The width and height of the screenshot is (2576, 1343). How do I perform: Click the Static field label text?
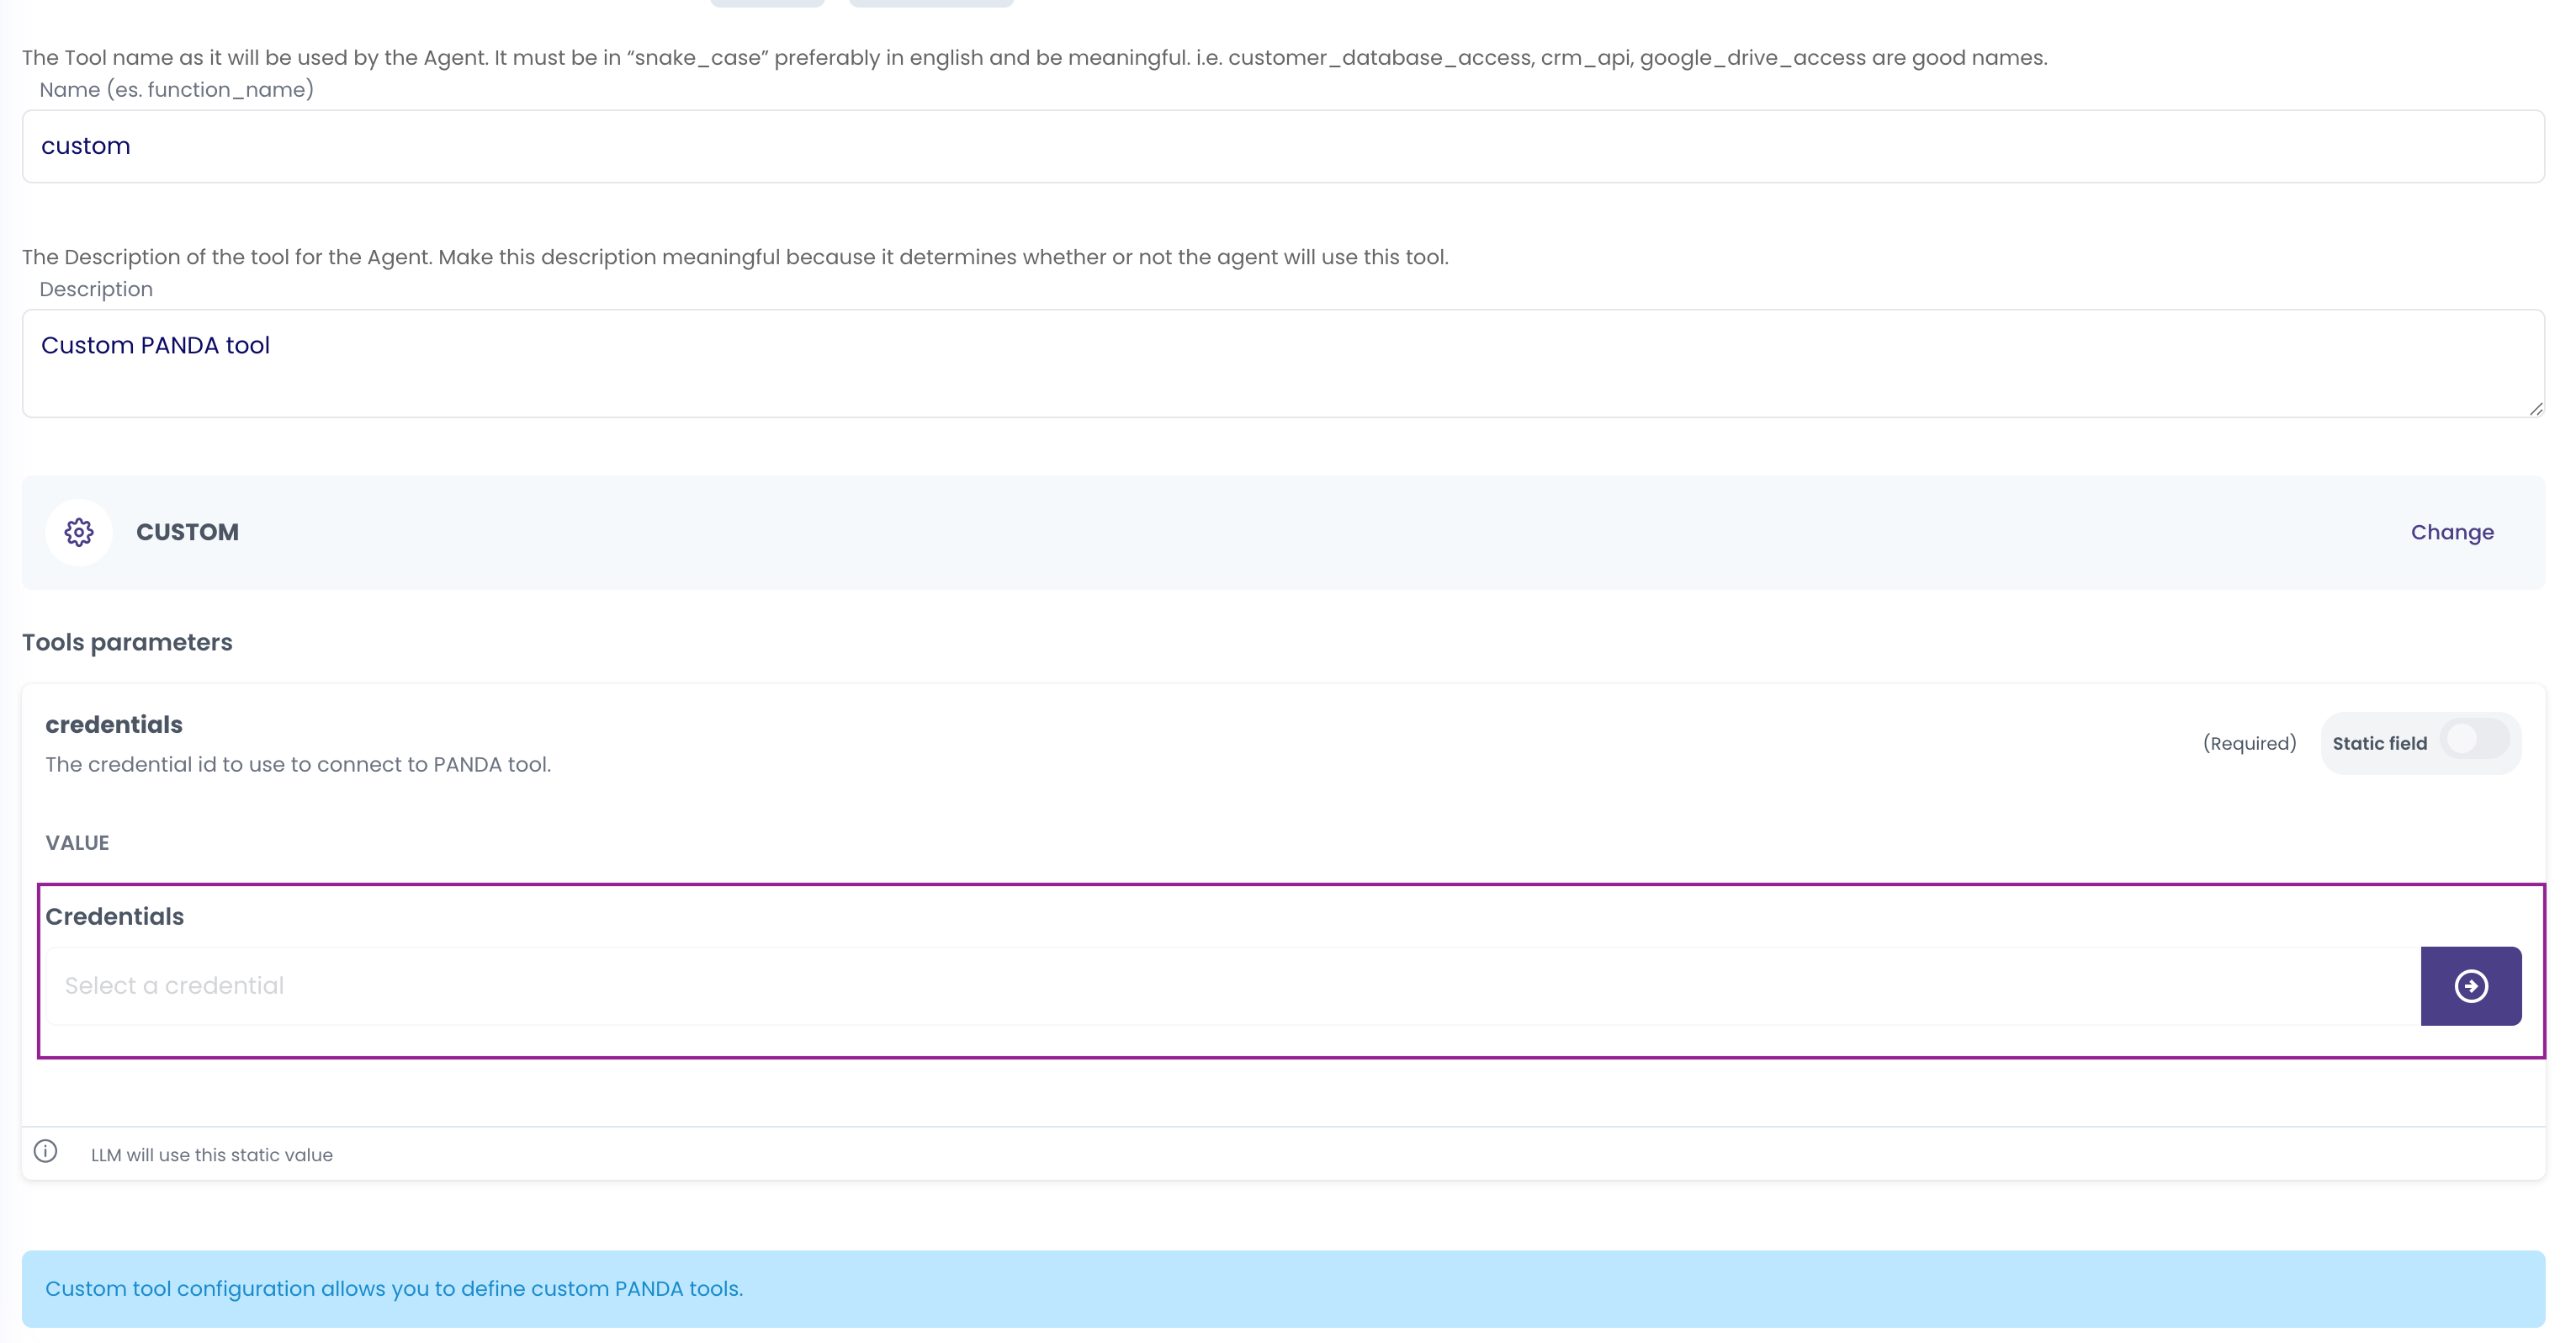click(x=2379, y=743)
